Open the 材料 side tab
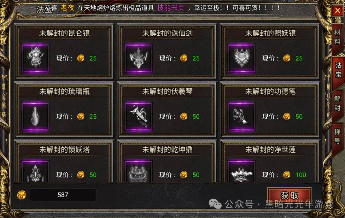 tap(337, 37)
